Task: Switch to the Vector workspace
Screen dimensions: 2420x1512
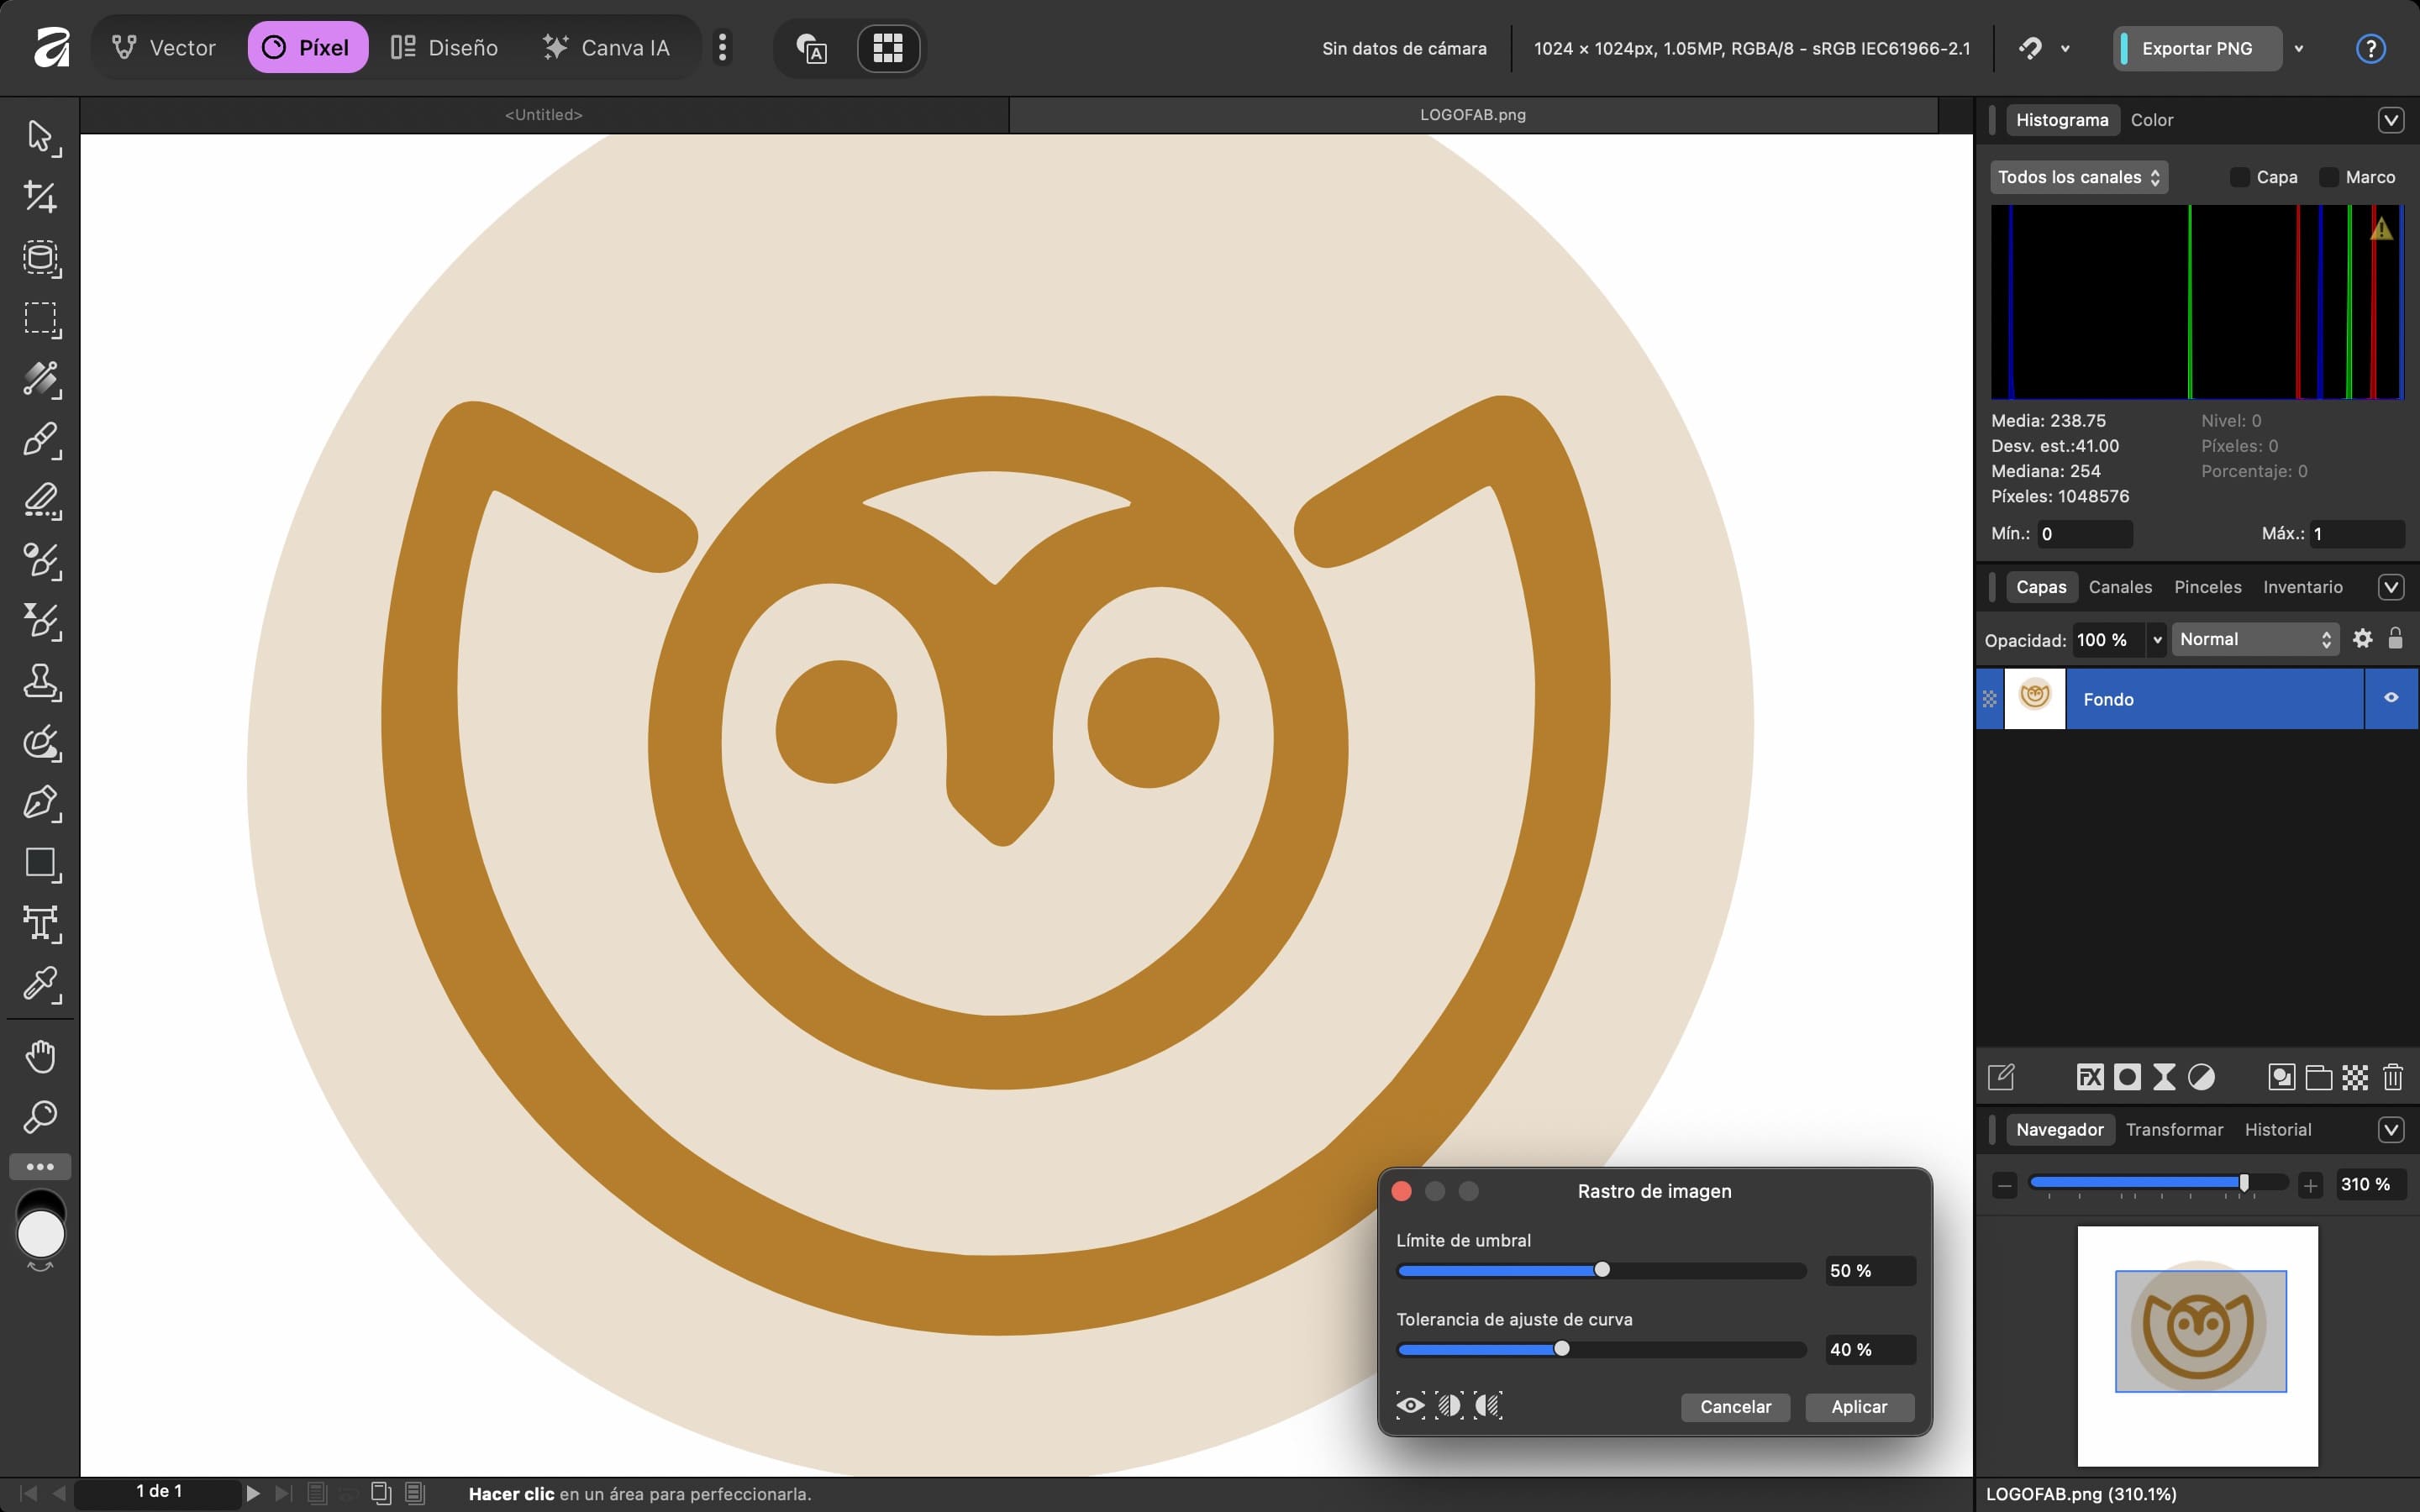Action: point(164,47)
